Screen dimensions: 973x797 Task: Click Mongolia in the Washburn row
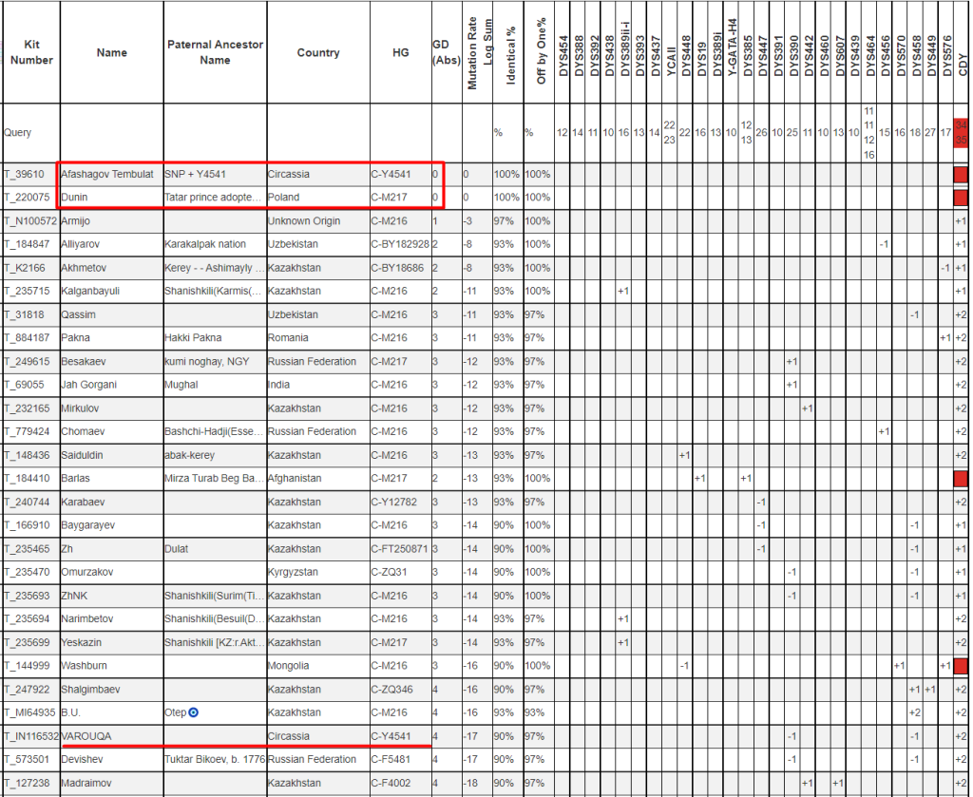(x=291, y=666)
